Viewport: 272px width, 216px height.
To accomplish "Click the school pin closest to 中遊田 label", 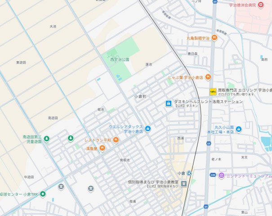I will pos(61,187).
